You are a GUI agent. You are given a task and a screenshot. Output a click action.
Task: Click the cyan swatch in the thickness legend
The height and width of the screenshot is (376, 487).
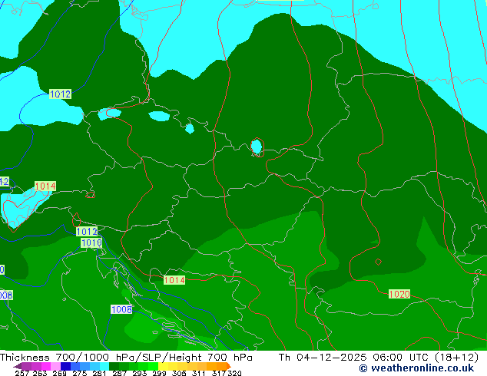104,366
